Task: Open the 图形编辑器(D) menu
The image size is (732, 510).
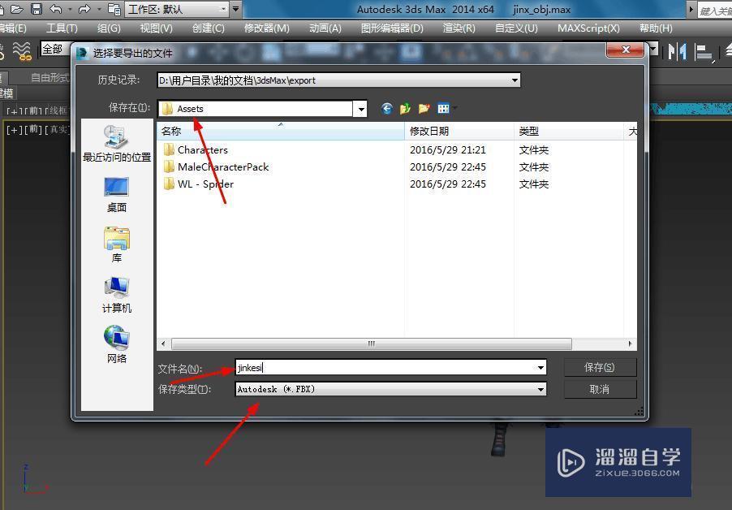Action: (x=392, y=28)
